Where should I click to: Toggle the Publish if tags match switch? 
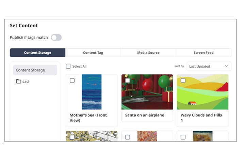(56, 38)
